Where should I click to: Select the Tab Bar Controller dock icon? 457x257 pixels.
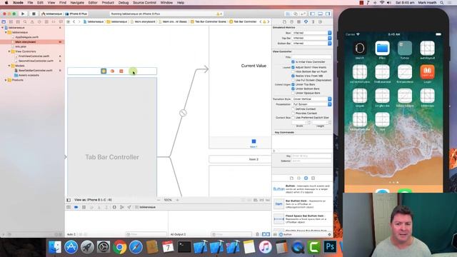(104, 71)
